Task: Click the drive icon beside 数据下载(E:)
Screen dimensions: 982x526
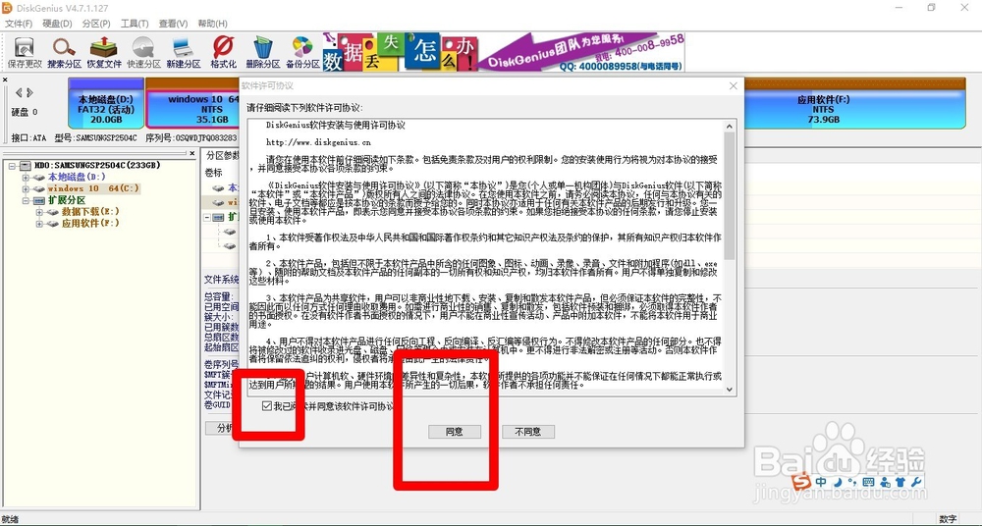Action: click(53, 212)
